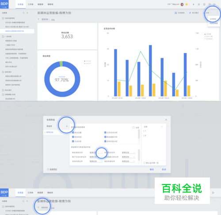Uncheck the 粉丝总数 checkbox
Image resolution: width=221 pixels, height=215 pixels.
click(x=73, y=132)
